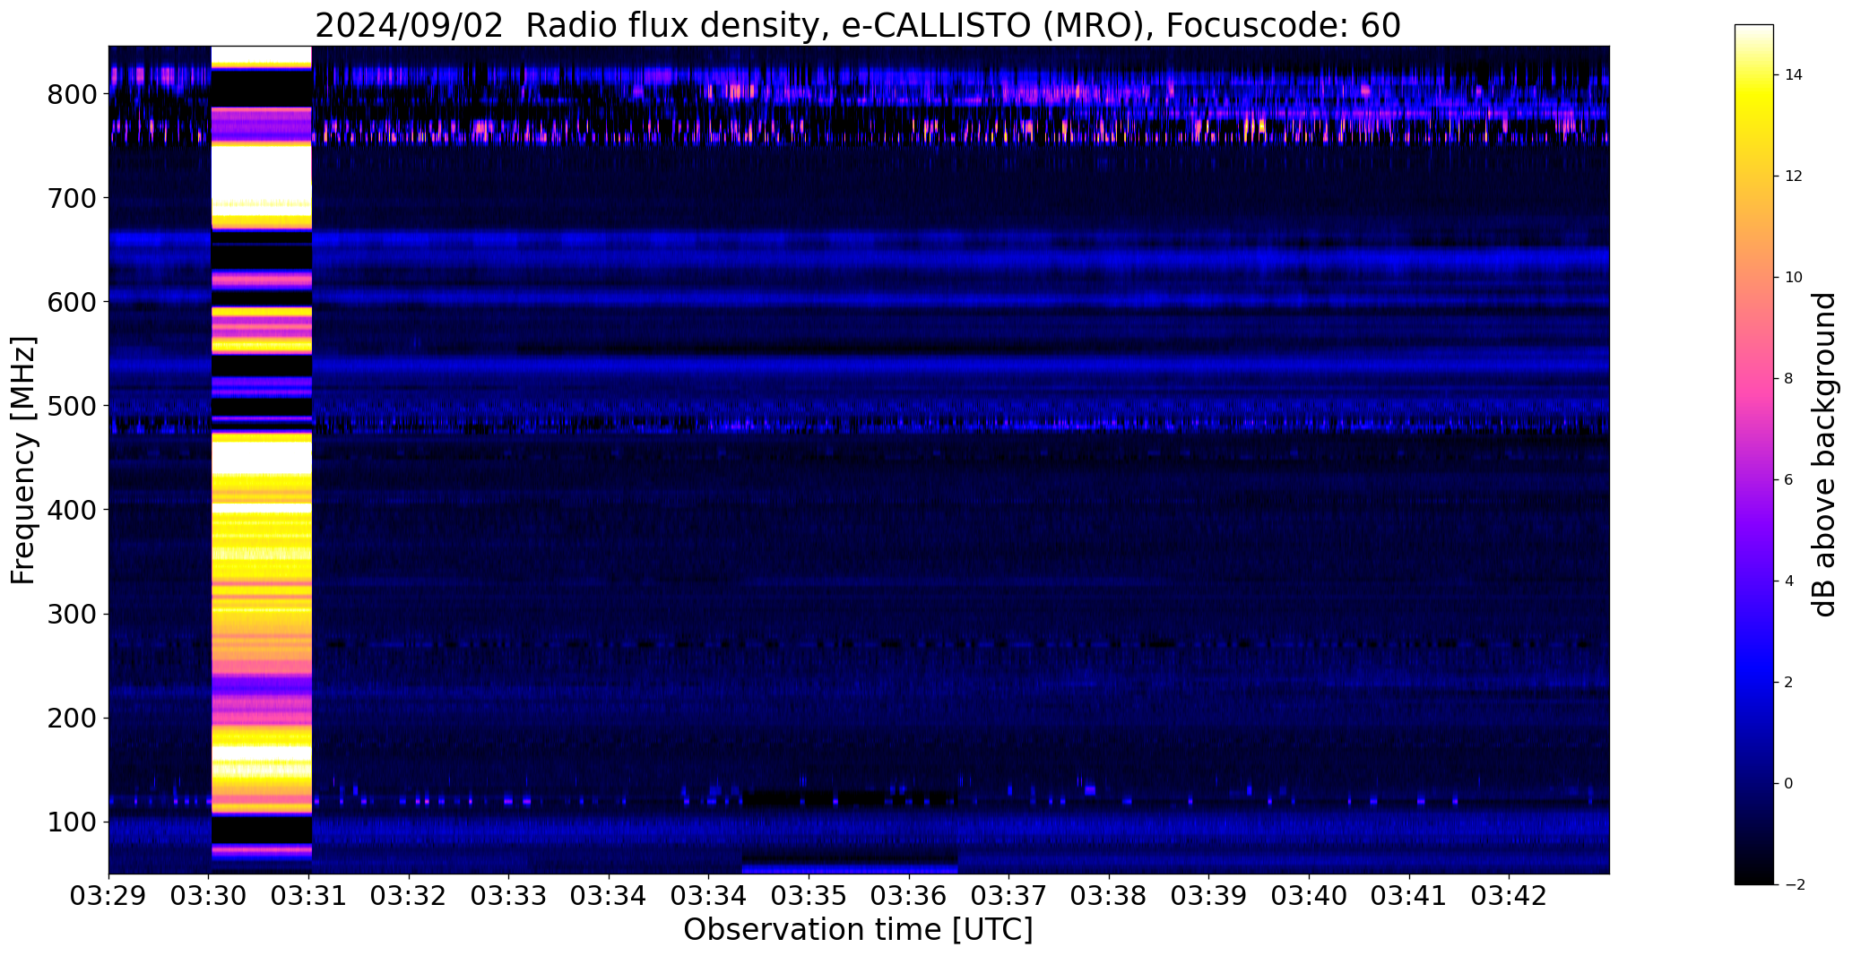Click the 400 frequency tick label

click(x=72, y=510)
